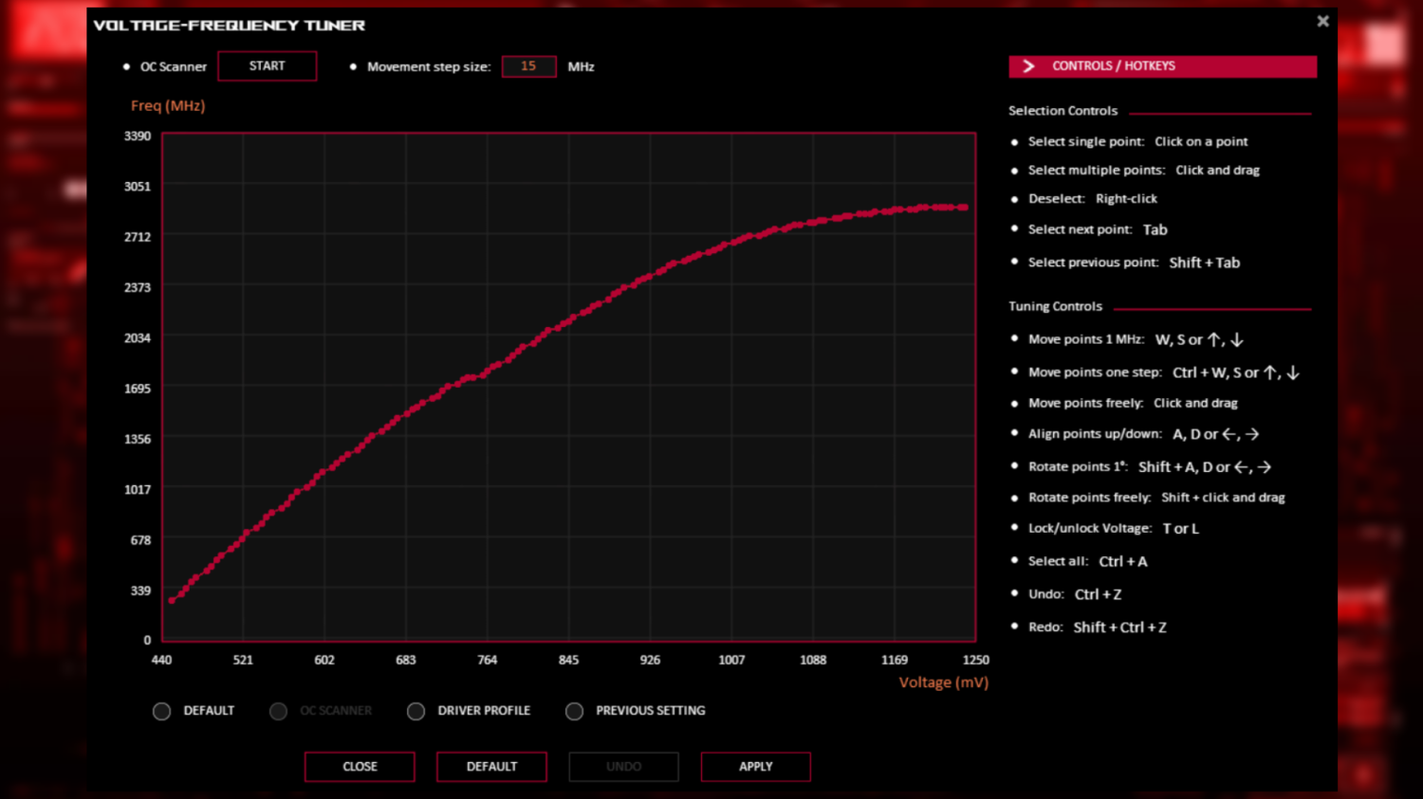Click the CONTROLS / HOTKEYS header
The height and width of the screenshot is (799, 1423).
pyautogui.click(x=1162, y=66)
